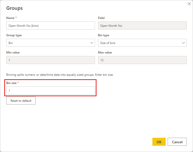Screen dimensions: 193x152
Task: Expand the Bin type chevron arrow
Action: (x=183, y=43)
